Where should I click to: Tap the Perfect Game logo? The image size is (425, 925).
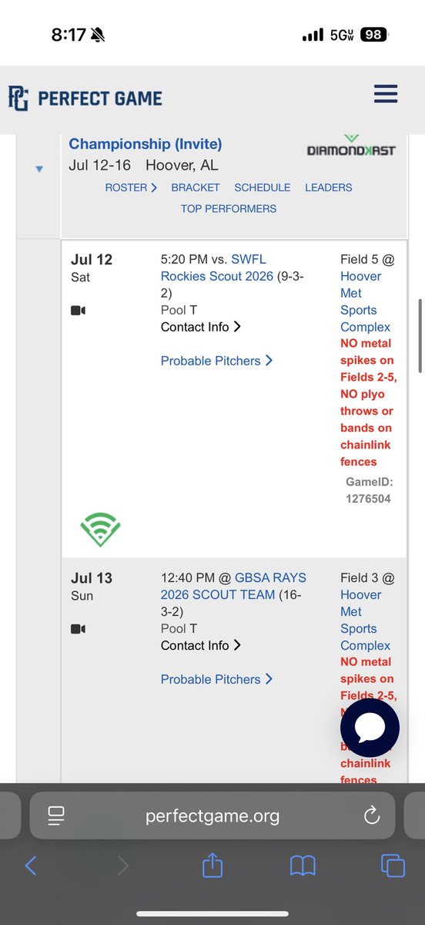(x=85, y=98)
